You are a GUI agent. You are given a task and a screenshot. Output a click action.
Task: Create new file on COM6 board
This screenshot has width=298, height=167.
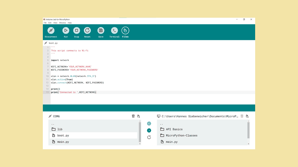coord(139,116)
